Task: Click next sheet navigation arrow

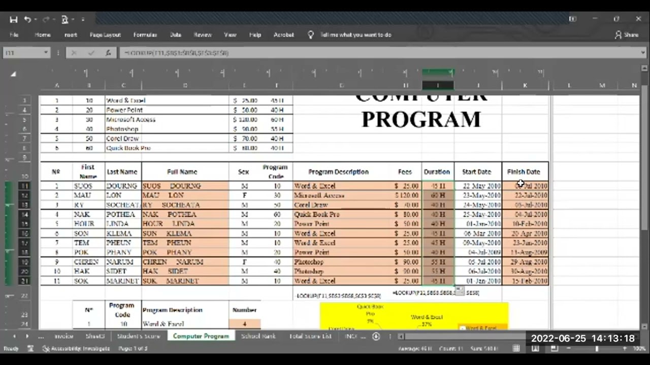Action: [27, 336]
